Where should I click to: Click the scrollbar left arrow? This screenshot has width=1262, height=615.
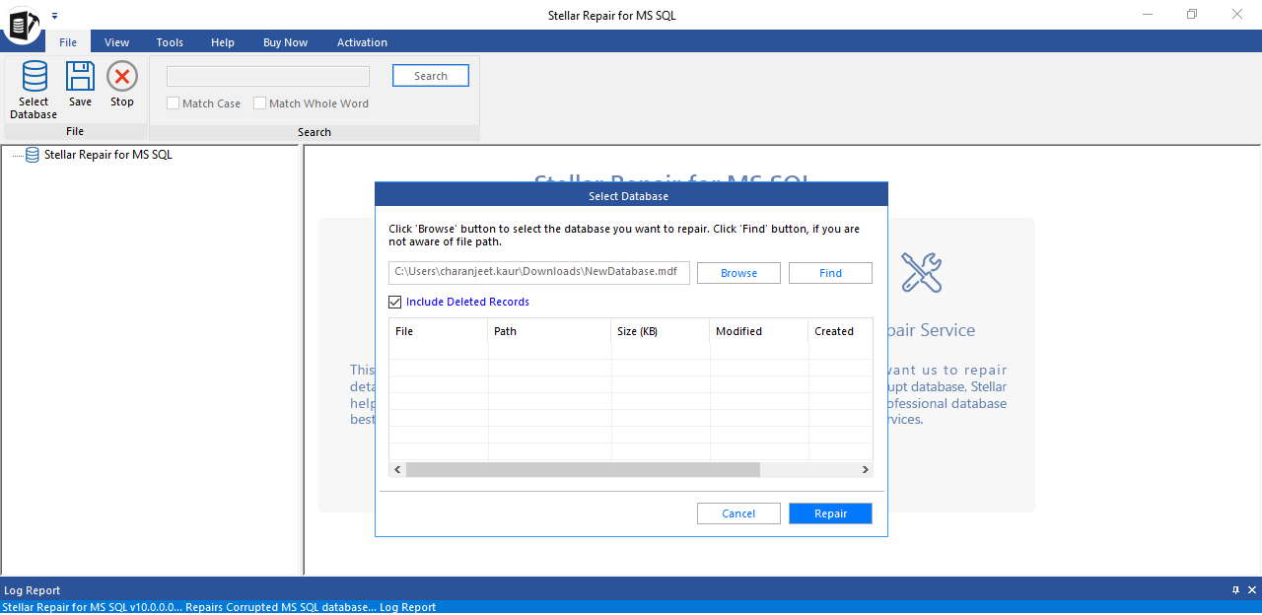pyautogui.click(x=397, y=470)
